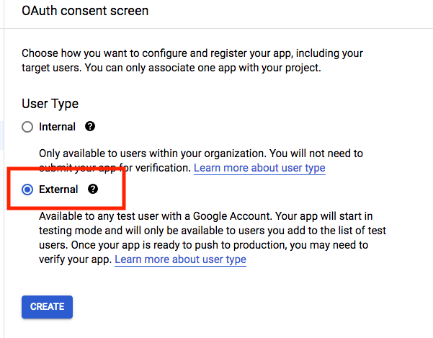Viewport: 433px width, 338px height.
Task: Click the "target users" words in intro text
Action: 52,68
